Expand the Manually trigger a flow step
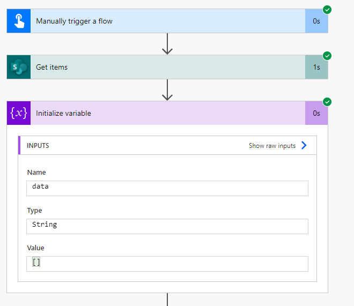 pyautogui.click(x=161, y=21)
